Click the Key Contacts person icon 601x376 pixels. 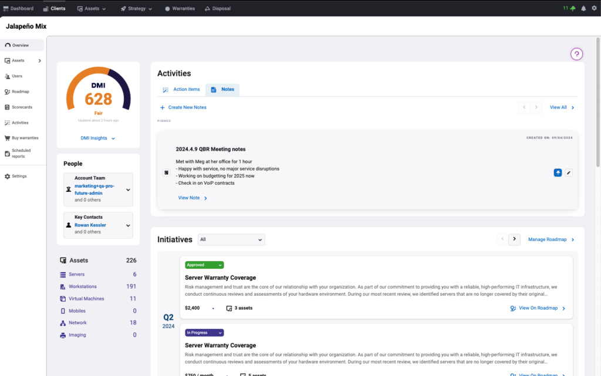click(69, 225)
